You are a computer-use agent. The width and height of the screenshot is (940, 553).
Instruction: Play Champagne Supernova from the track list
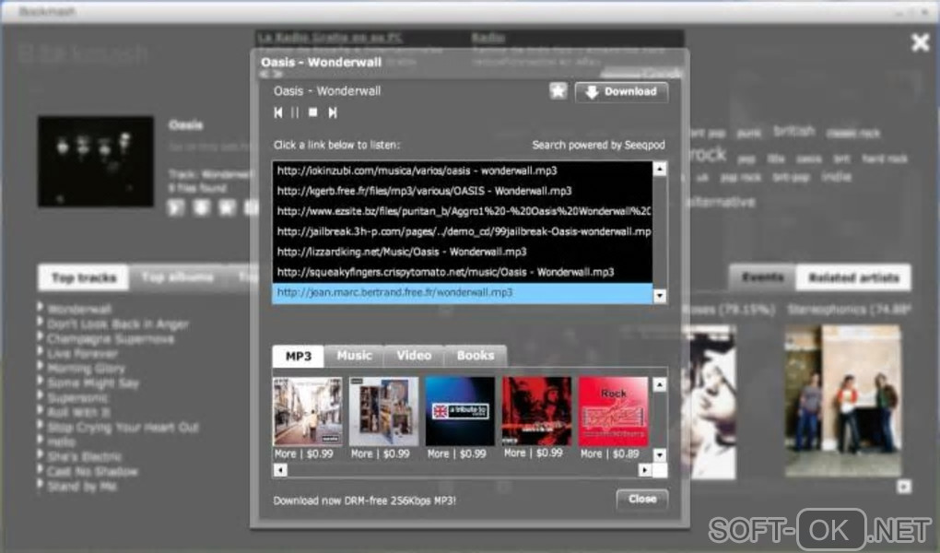[111, 339]
